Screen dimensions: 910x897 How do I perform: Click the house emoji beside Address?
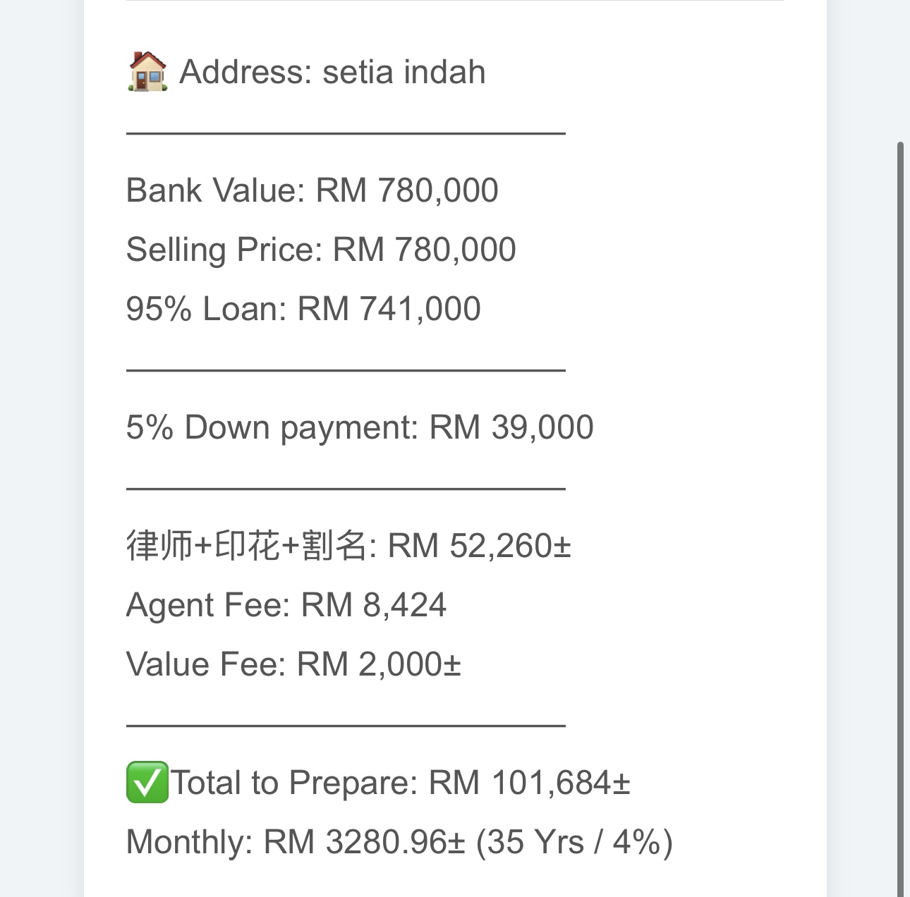(x=147, y=72)
